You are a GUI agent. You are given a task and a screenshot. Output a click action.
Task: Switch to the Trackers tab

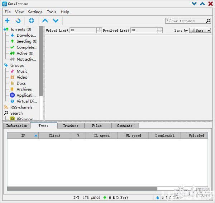(71, 126)
